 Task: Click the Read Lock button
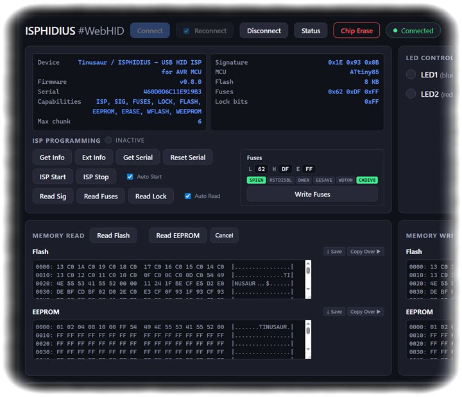[151, 196]
